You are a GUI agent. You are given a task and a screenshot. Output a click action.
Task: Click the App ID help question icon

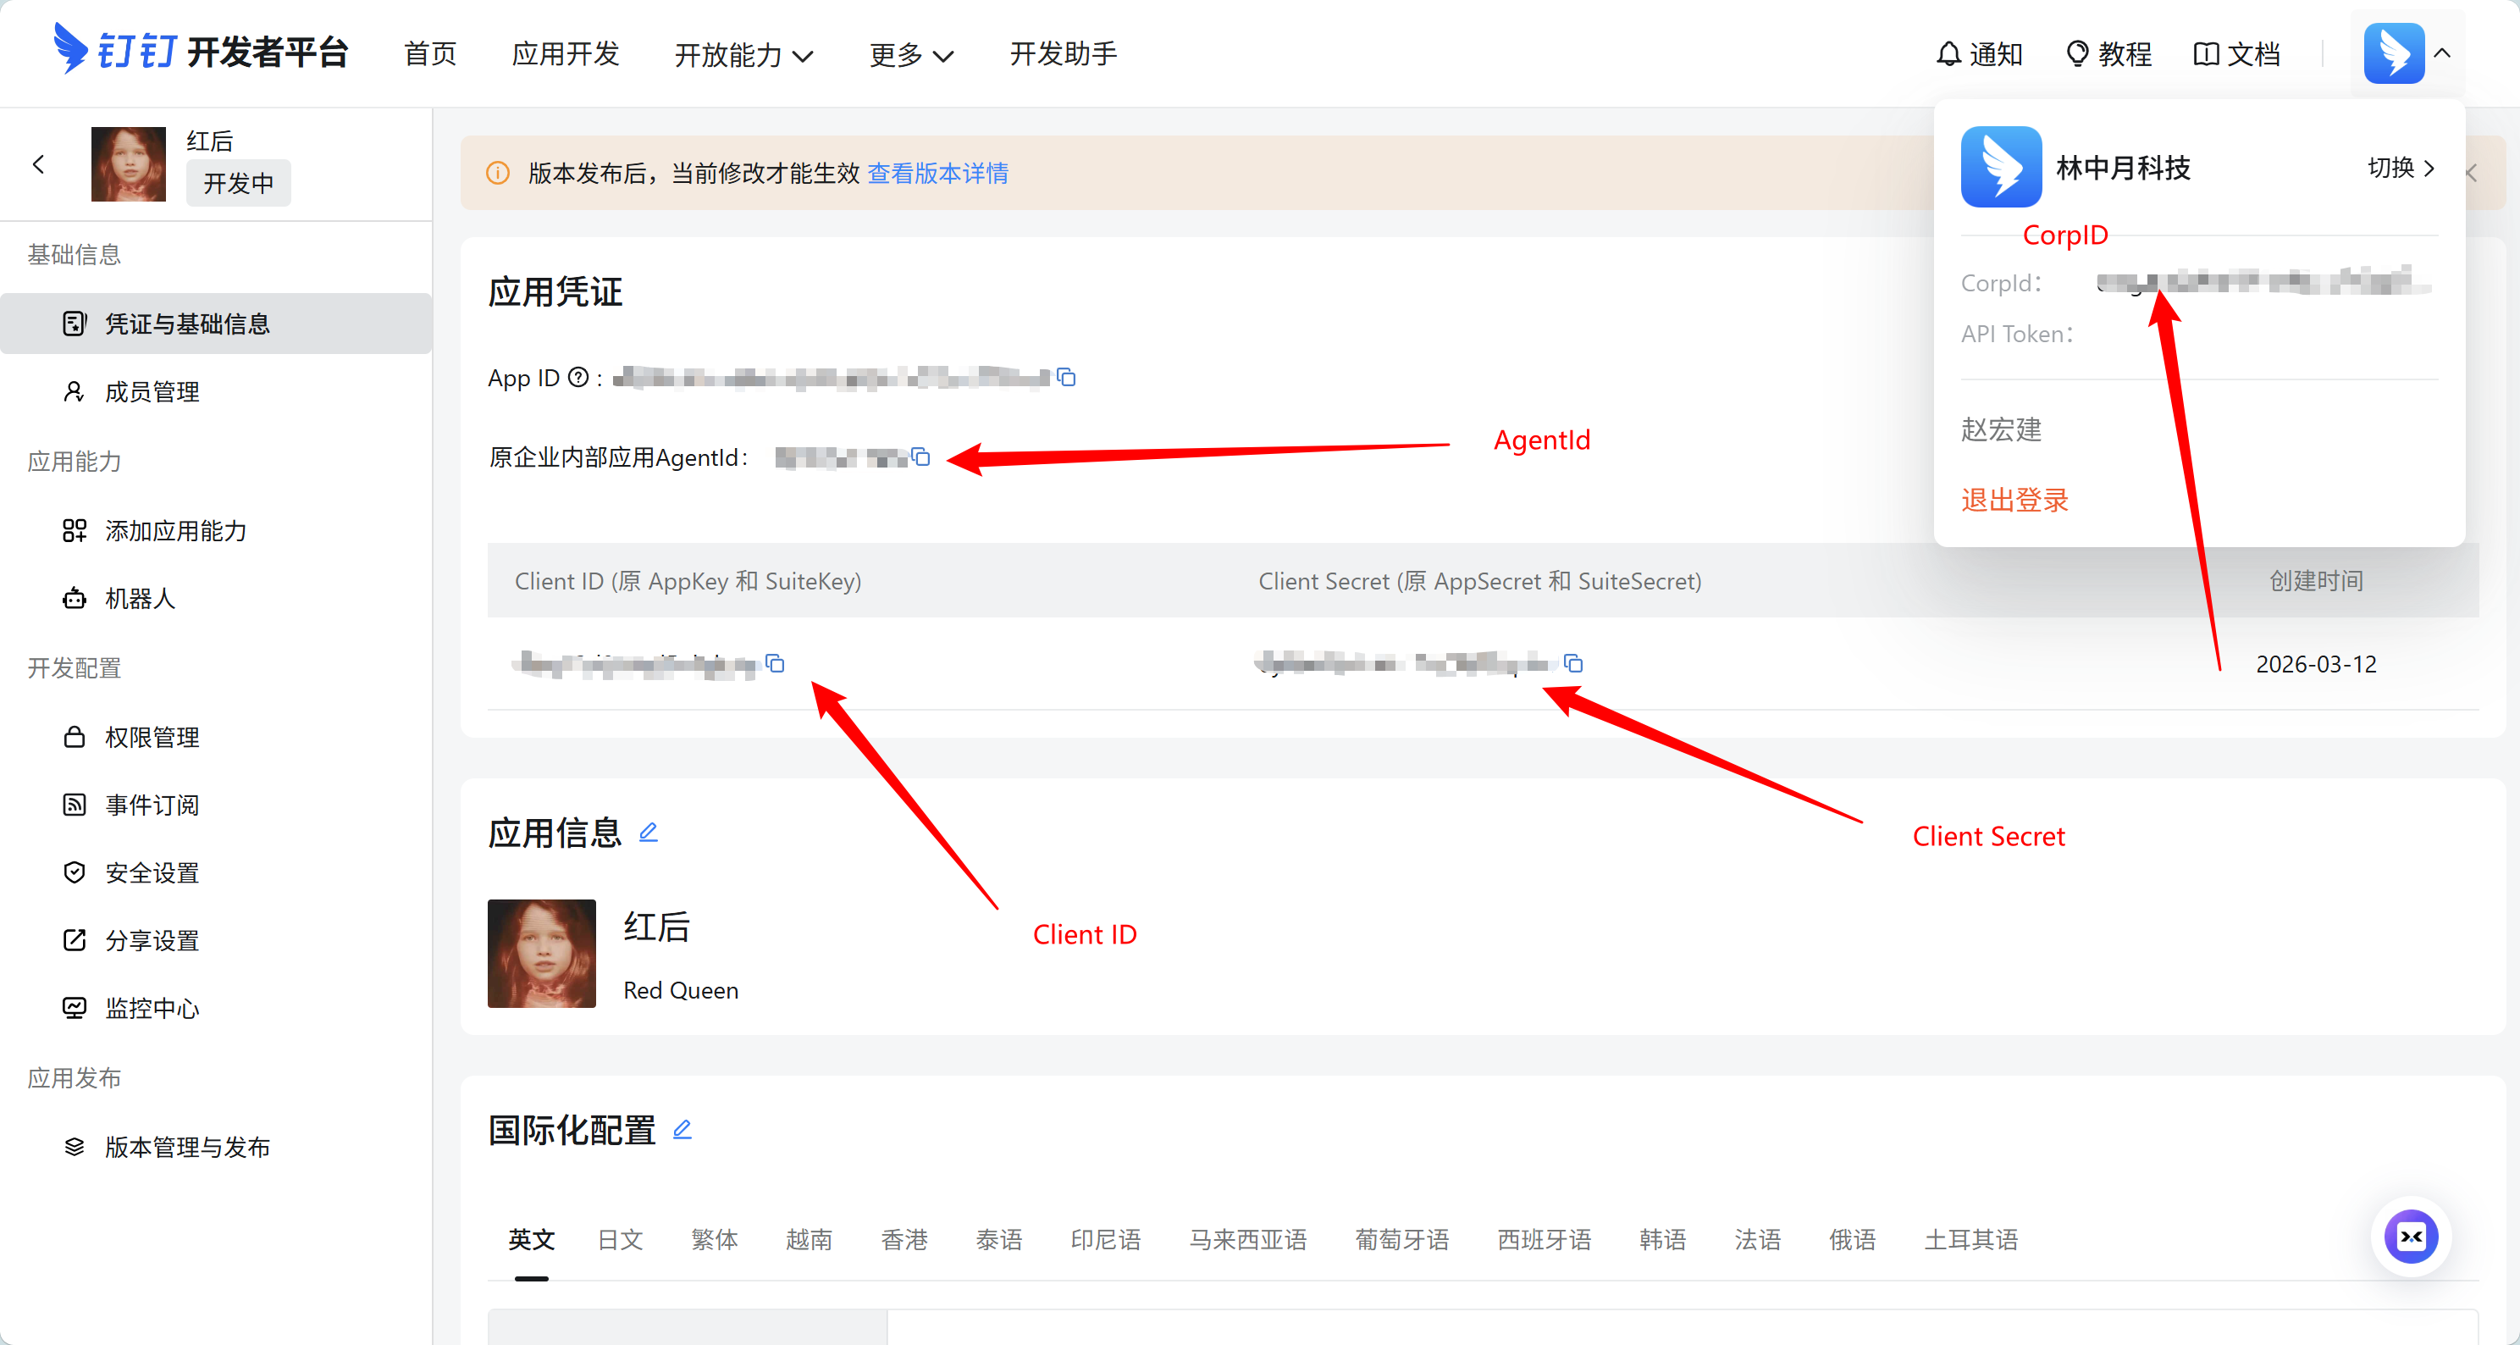(578, 378)
